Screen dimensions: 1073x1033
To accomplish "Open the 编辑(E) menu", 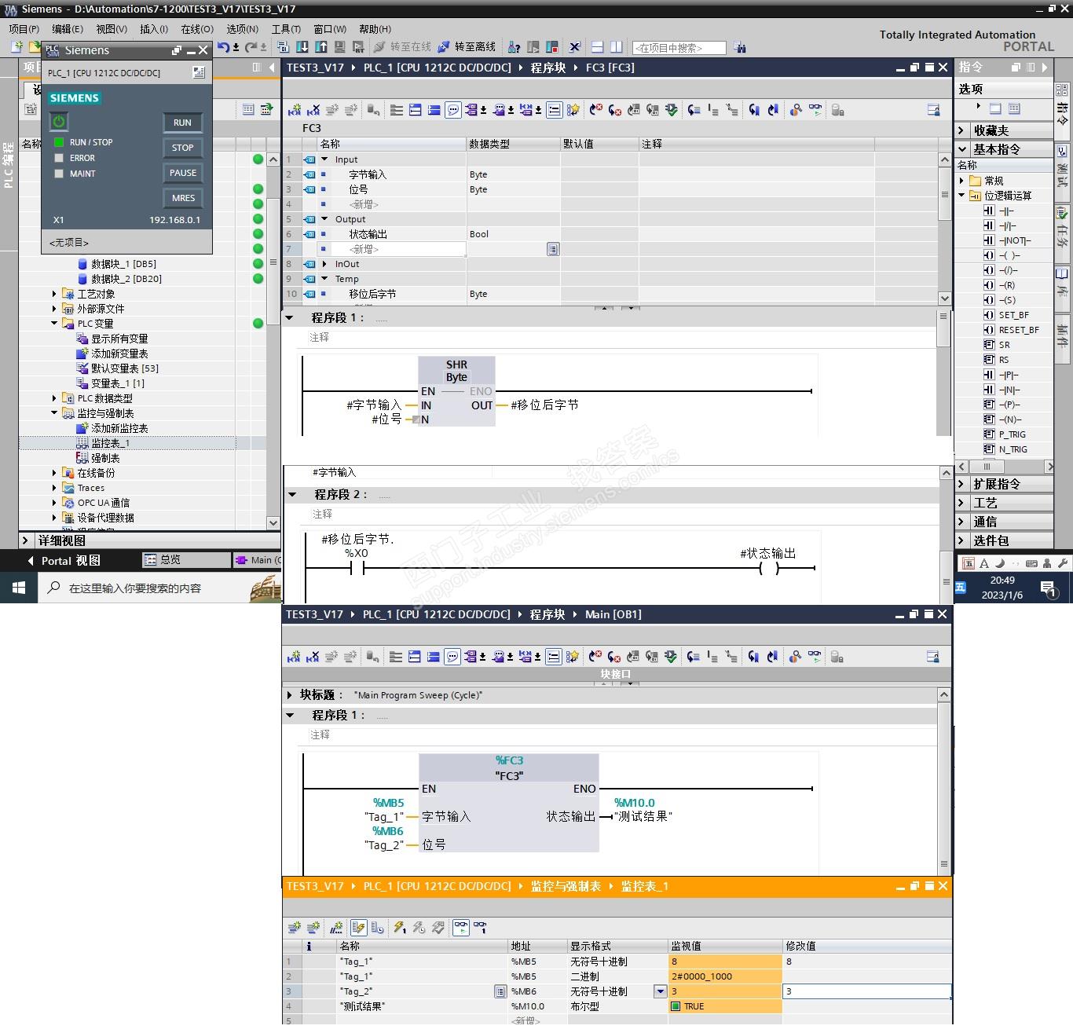I will tap(68, 29).
